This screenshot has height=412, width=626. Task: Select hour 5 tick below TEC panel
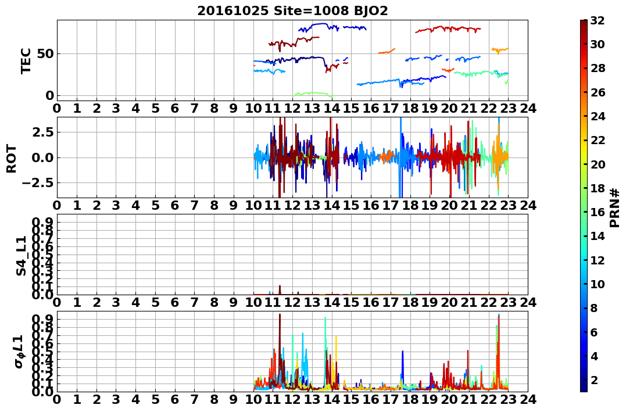point(155,109)
